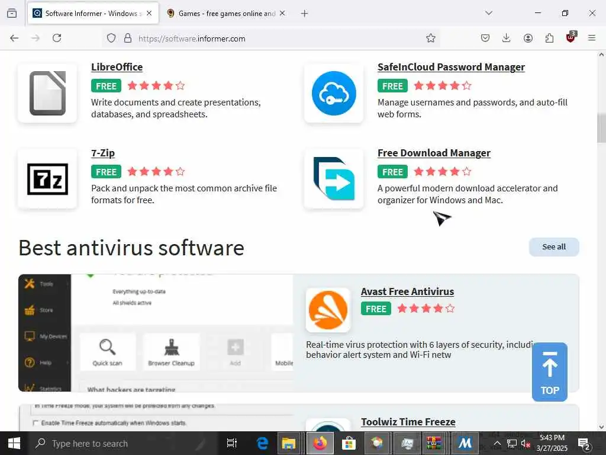Screen dimensions: 606x455
Task: Show site security padlock info
Action: pos(128,38)
